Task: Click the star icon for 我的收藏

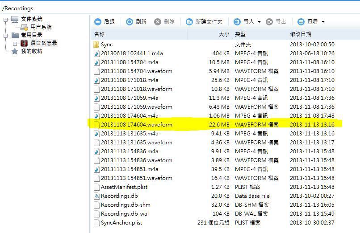Action: pyautogui.click(x=15, y=51)
